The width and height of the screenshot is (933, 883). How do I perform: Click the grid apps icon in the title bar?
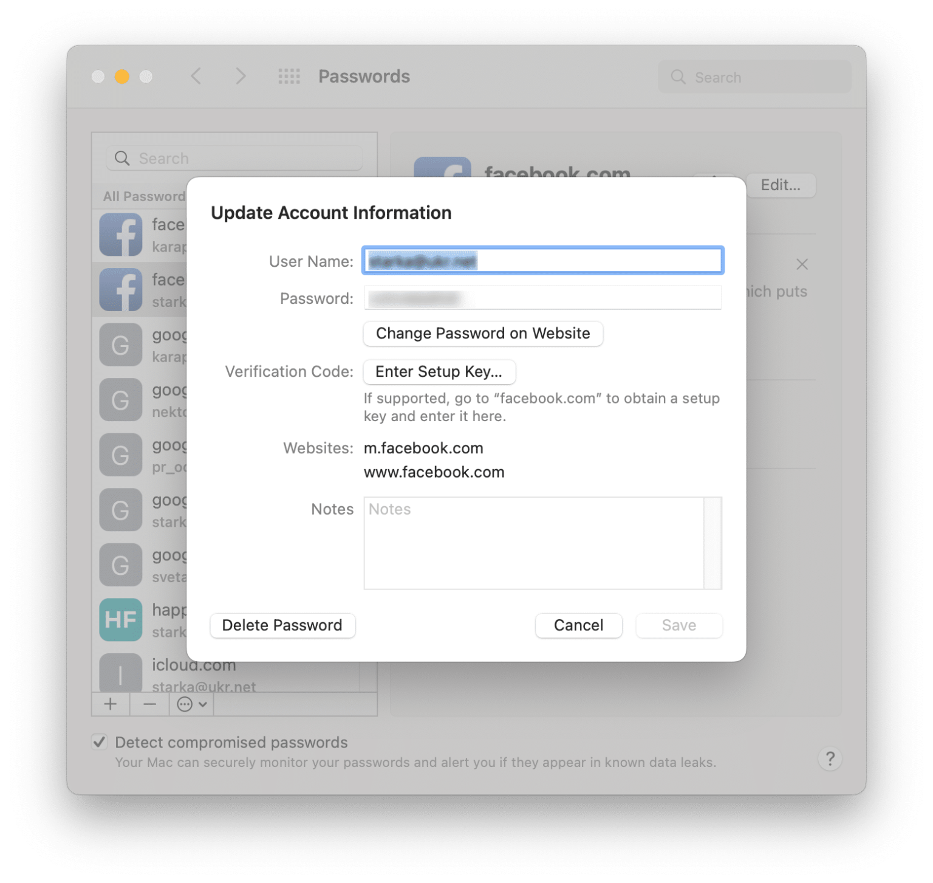pos(289,76)
